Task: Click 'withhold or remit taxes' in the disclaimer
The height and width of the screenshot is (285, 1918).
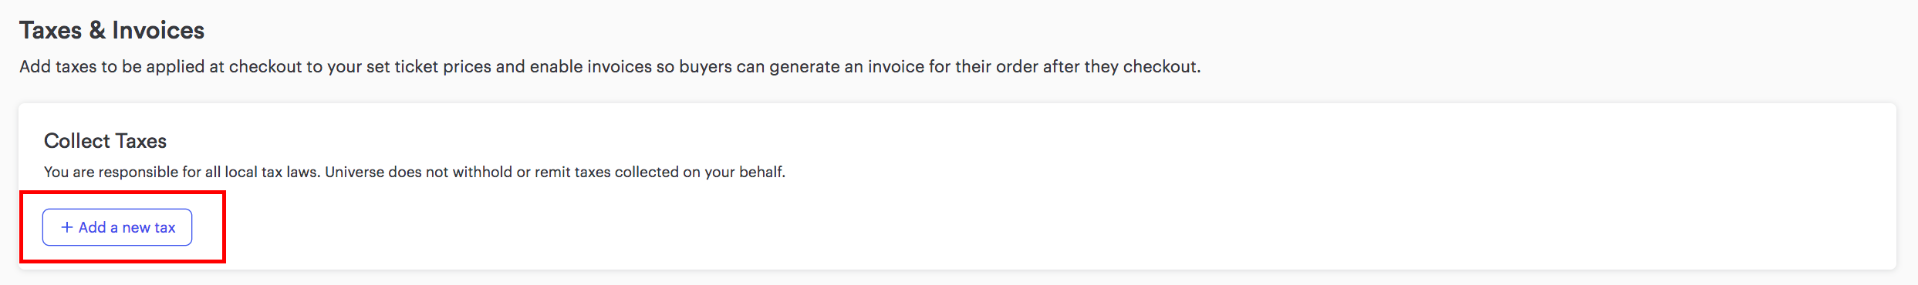Action: [x=532, y=172]
